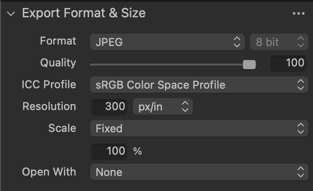The width and height of the screenshot is (313, 191).
Task: Click the Export Format & Size title
Action: pos(84,13)
